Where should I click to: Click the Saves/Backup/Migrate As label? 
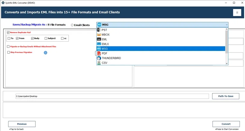[29, 25]
